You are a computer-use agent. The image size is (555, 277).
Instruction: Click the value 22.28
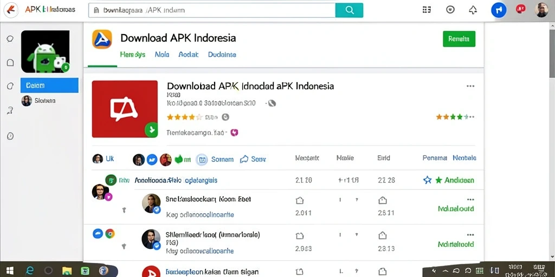pyautogui.click(x=386, y=180)
